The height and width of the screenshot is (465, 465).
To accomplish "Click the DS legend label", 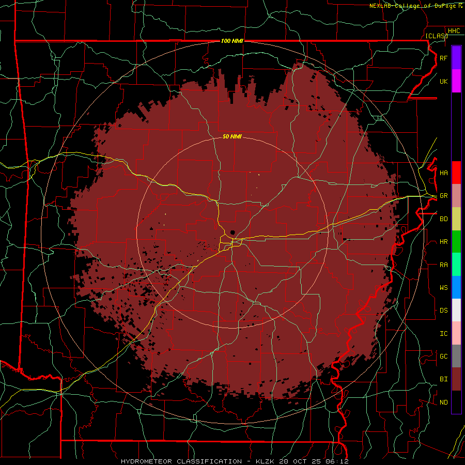I will [x=443, y=311].
